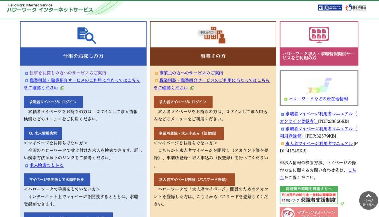Click external-link icon beside 求職者支援制度 banner
Image resolution: width=379 pixels, height=217 pixels.
(342, 203)
